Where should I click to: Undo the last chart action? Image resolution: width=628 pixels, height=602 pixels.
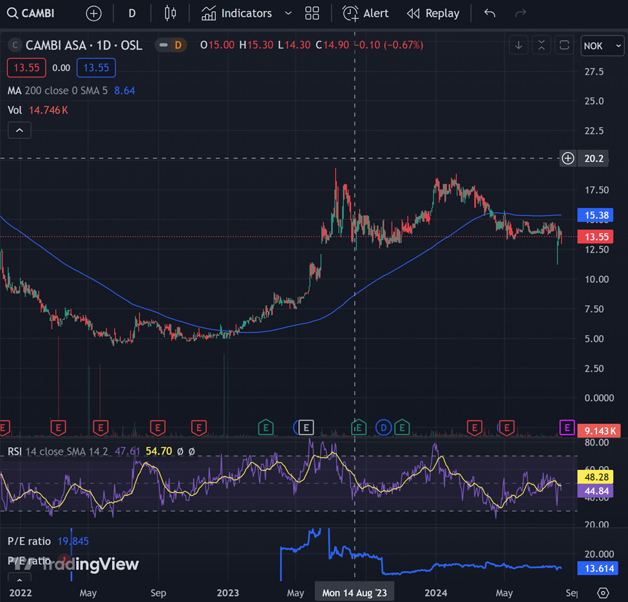[x=490, y=14]
